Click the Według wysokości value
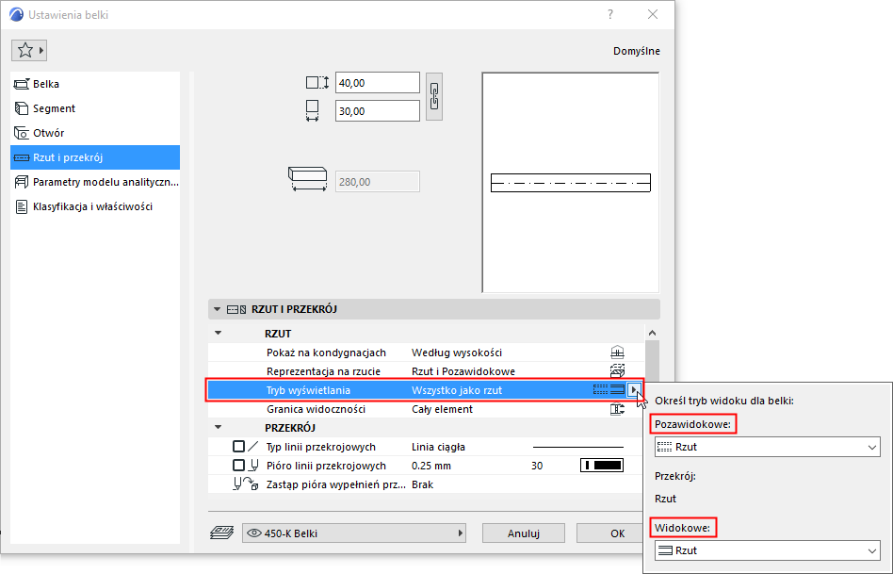The image size is (893, 574). click(457, 353)
